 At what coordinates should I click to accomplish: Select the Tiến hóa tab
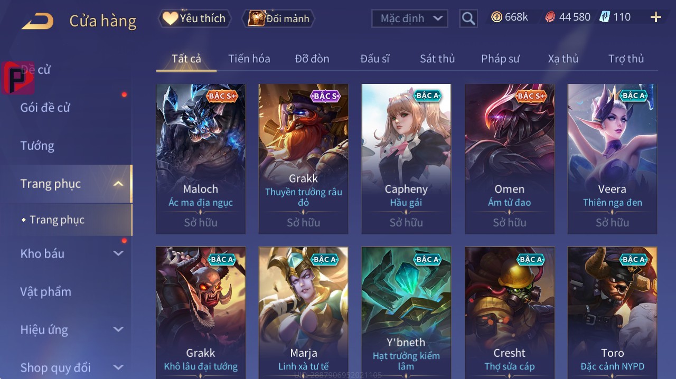tap(249, 59)
